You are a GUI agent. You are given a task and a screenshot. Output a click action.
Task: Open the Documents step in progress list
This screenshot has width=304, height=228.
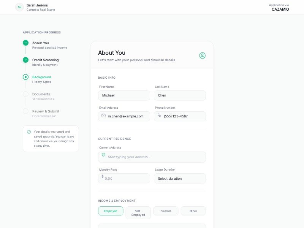[41, 94]
